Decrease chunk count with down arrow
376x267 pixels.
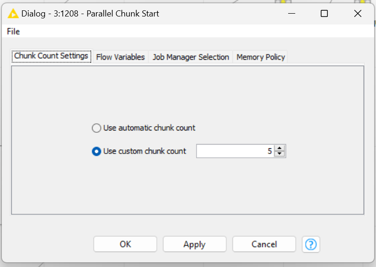[280, 154]
